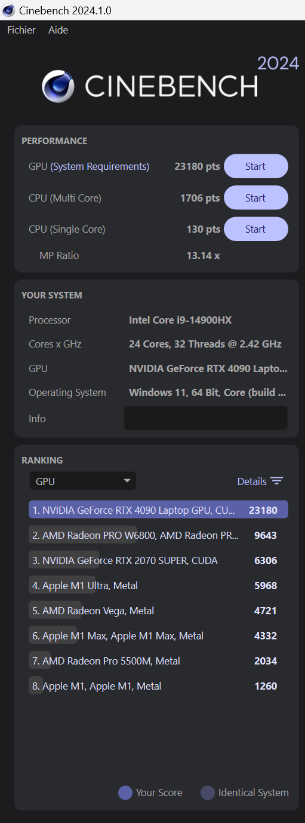This screenshot has height=823, width=305.
Task: Click the Info input field
Action: (206, 418)
